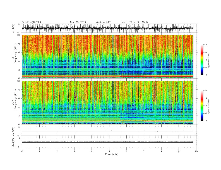221x170 pixels.
Task: Click the "-7" value on ch.2 colorbar
Action: pyautogui.click(x=206, y=121)
